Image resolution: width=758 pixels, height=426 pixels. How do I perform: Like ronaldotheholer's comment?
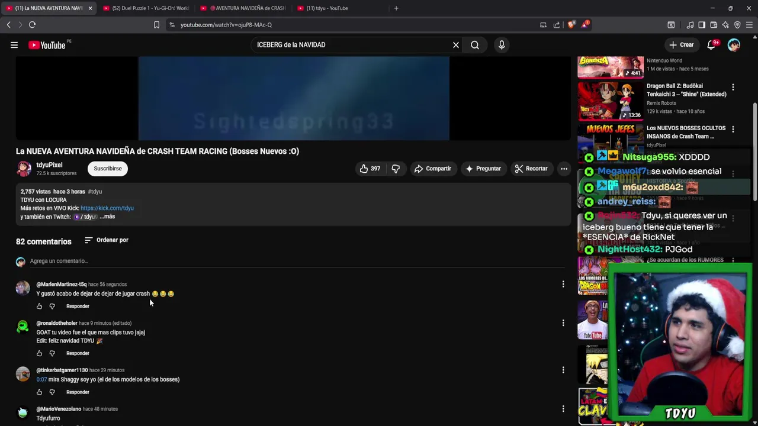[x=40, y=353]
